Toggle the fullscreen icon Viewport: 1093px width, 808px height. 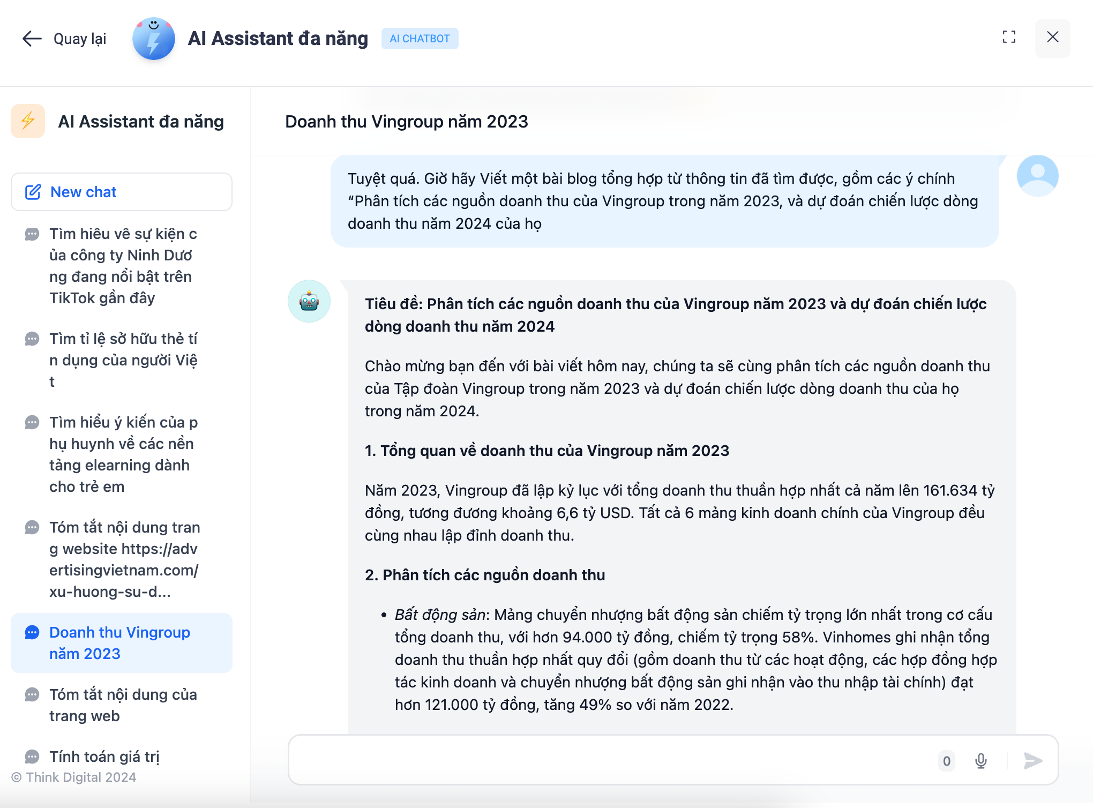tap(1009, 37)
